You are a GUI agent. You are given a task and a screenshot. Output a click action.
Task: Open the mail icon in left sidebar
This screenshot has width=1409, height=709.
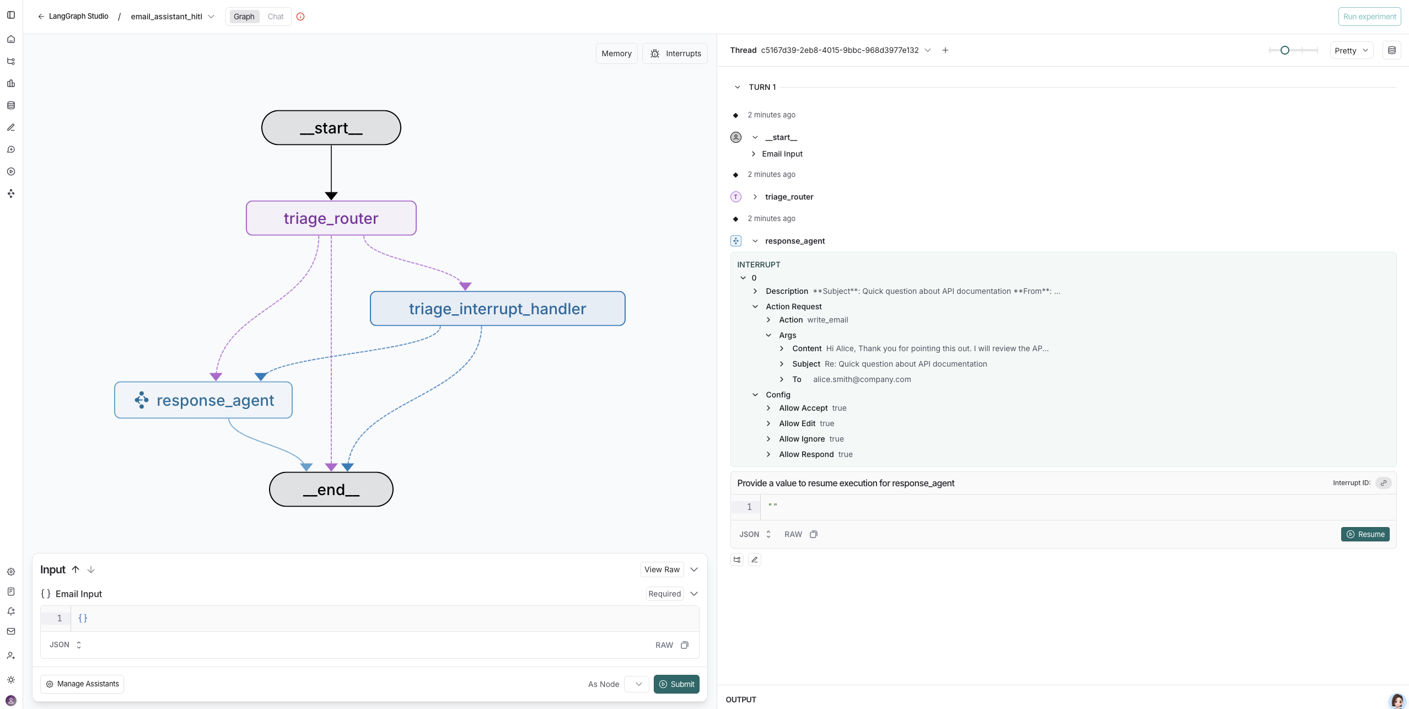[x=11, y=631]
